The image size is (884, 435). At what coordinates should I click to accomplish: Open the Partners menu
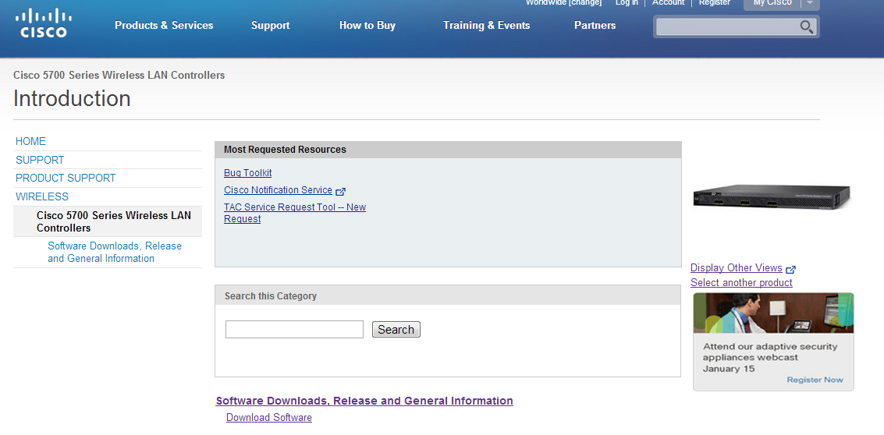click(x=595, y=26)
